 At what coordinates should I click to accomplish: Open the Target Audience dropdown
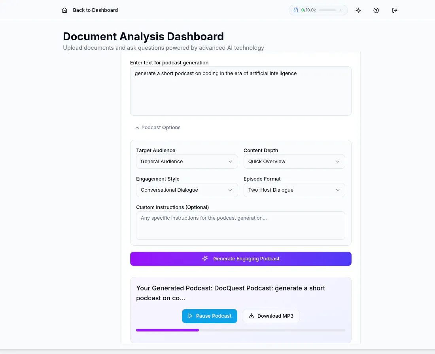[187, 162]
